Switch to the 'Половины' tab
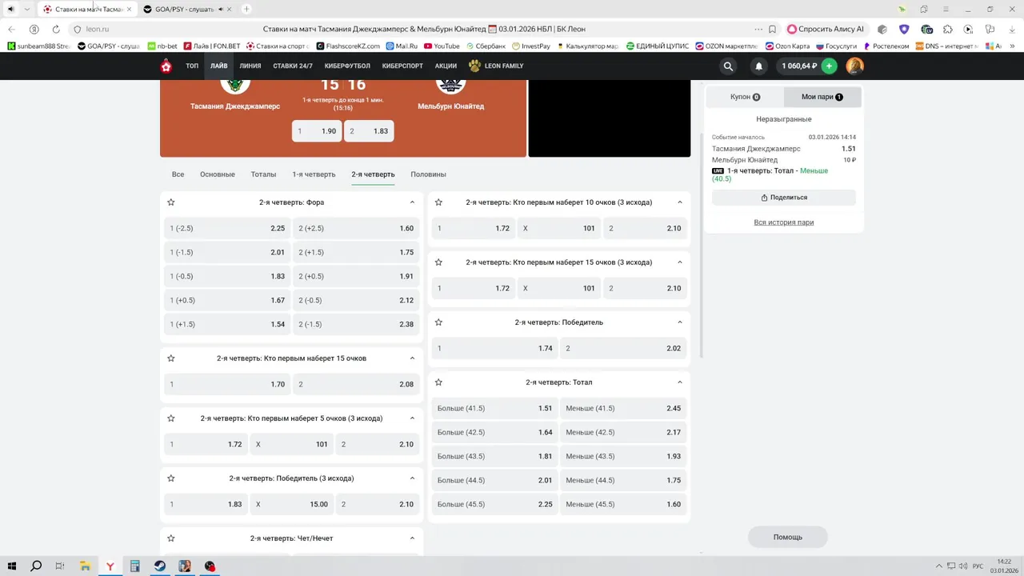 pyautogui.click(x=428, y=174)
